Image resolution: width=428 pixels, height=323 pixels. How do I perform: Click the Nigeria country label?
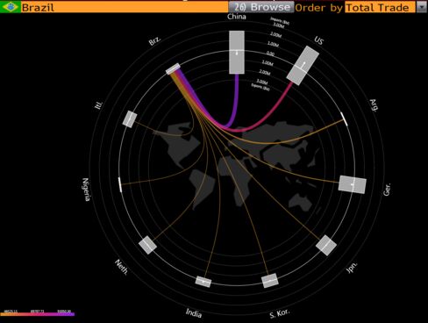click(x=86, y=190)
